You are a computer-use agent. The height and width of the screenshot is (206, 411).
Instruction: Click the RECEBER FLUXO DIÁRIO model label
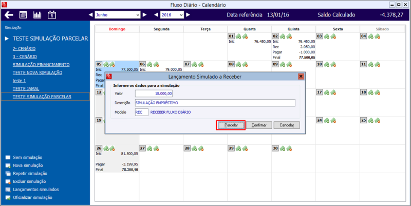[171, 112]
